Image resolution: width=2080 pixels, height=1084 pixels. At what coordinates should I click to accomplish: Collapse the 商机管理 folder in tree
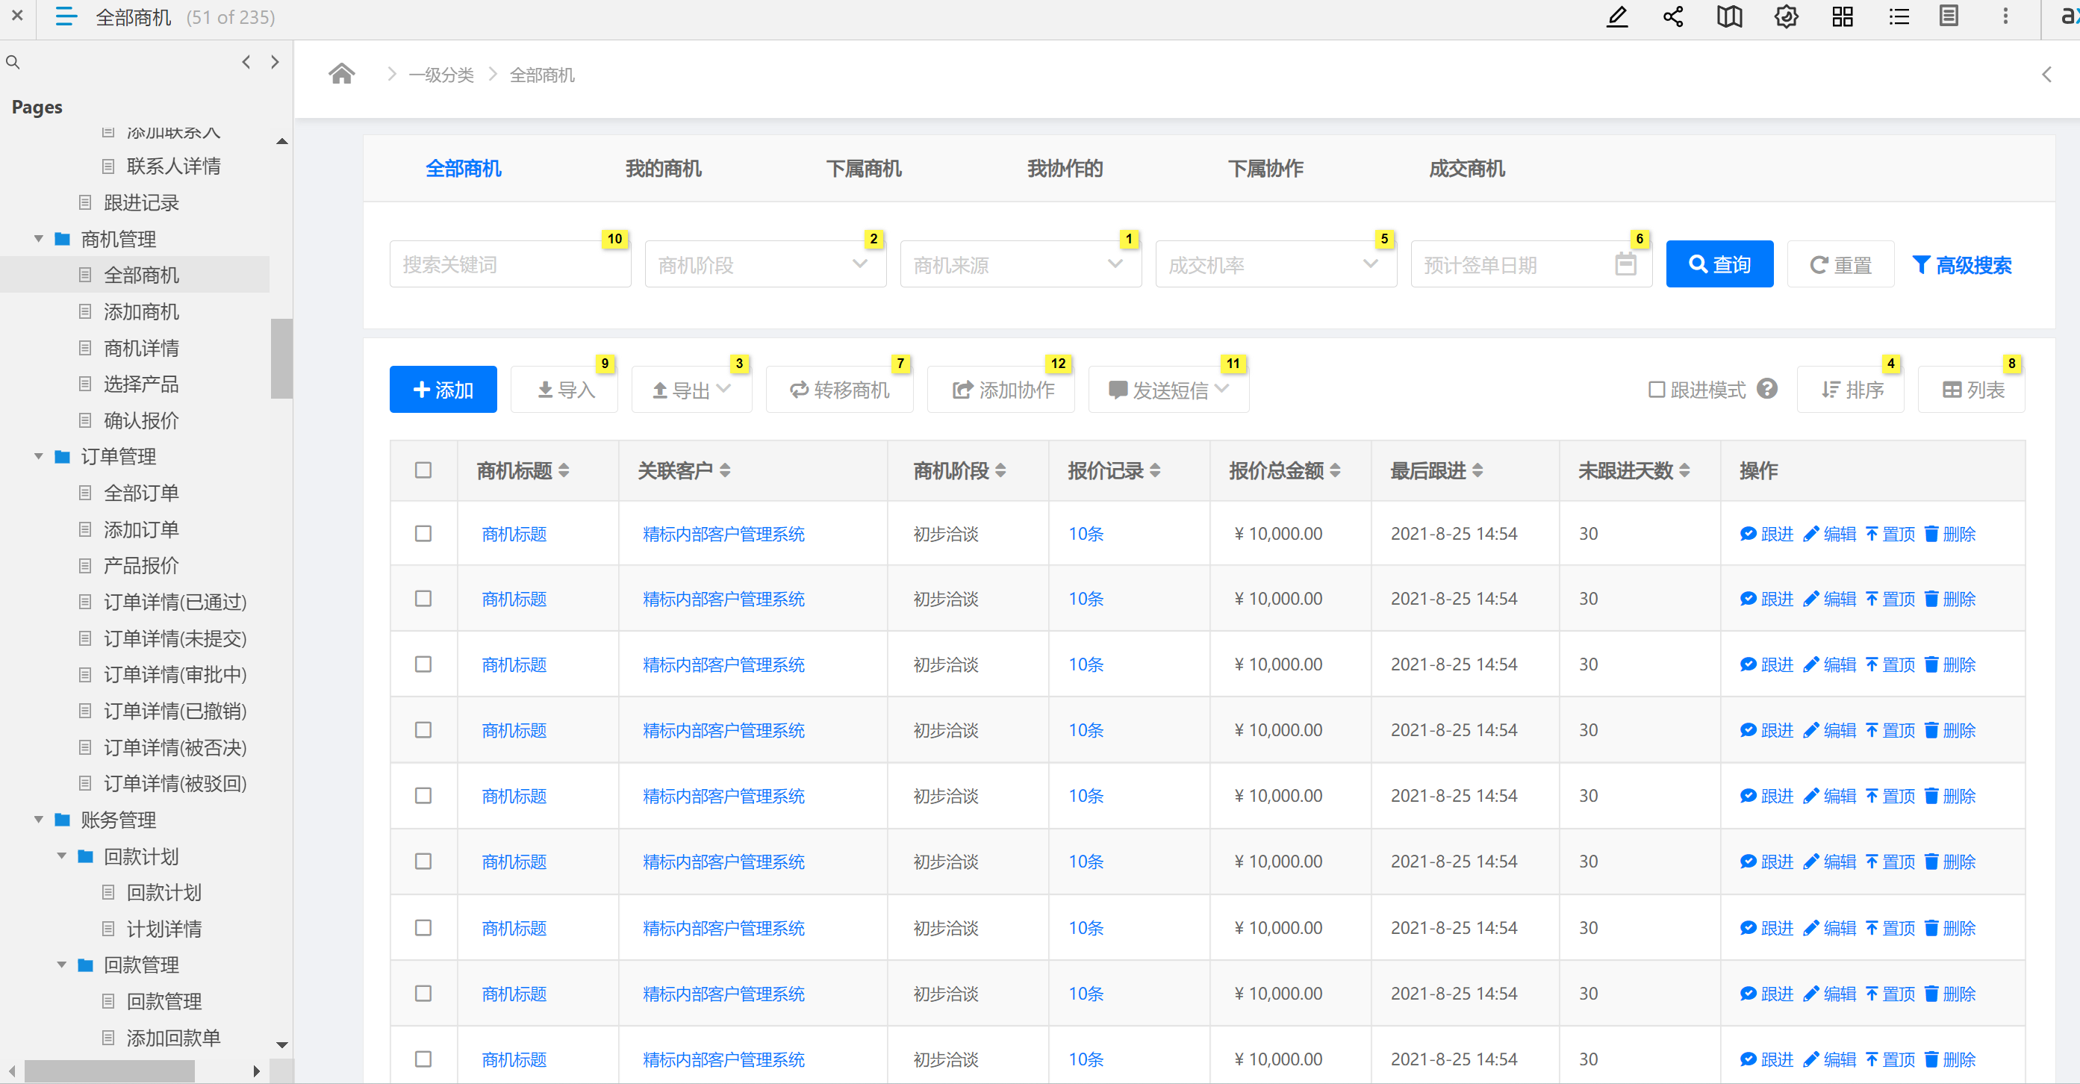point(38,239)
